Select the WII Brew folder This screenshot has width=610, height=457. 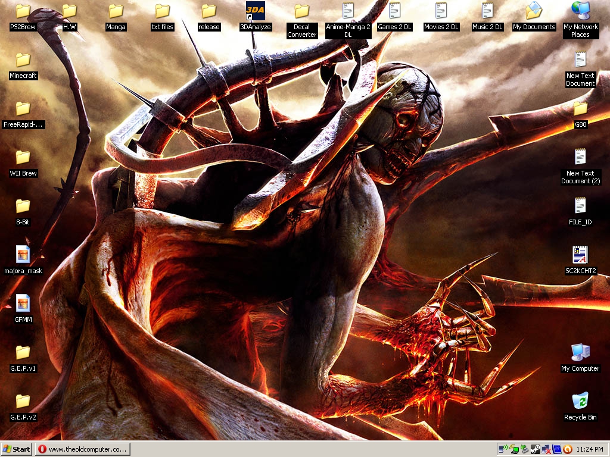point(23,157)
